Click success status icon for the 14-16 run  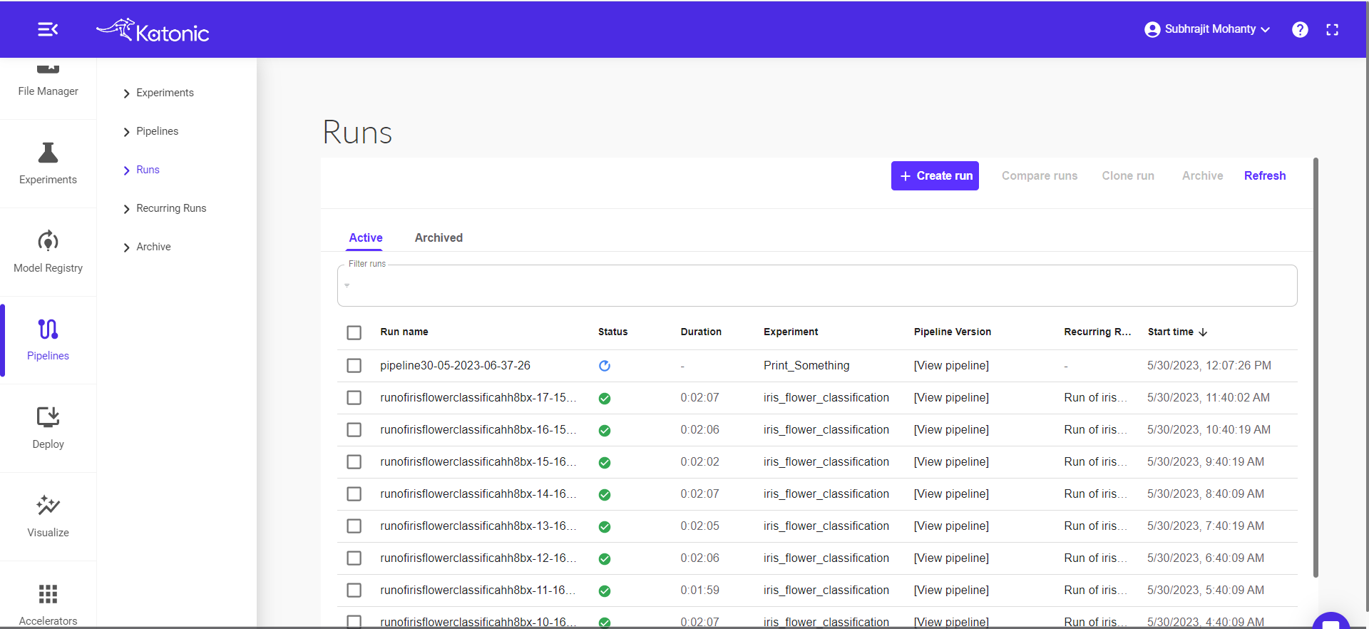pos(605,494)
